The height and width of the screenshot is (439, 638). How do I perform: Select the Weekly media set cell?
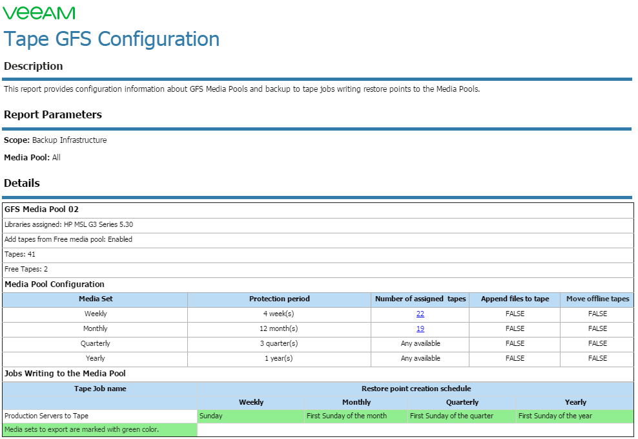(x=95, y=314)
